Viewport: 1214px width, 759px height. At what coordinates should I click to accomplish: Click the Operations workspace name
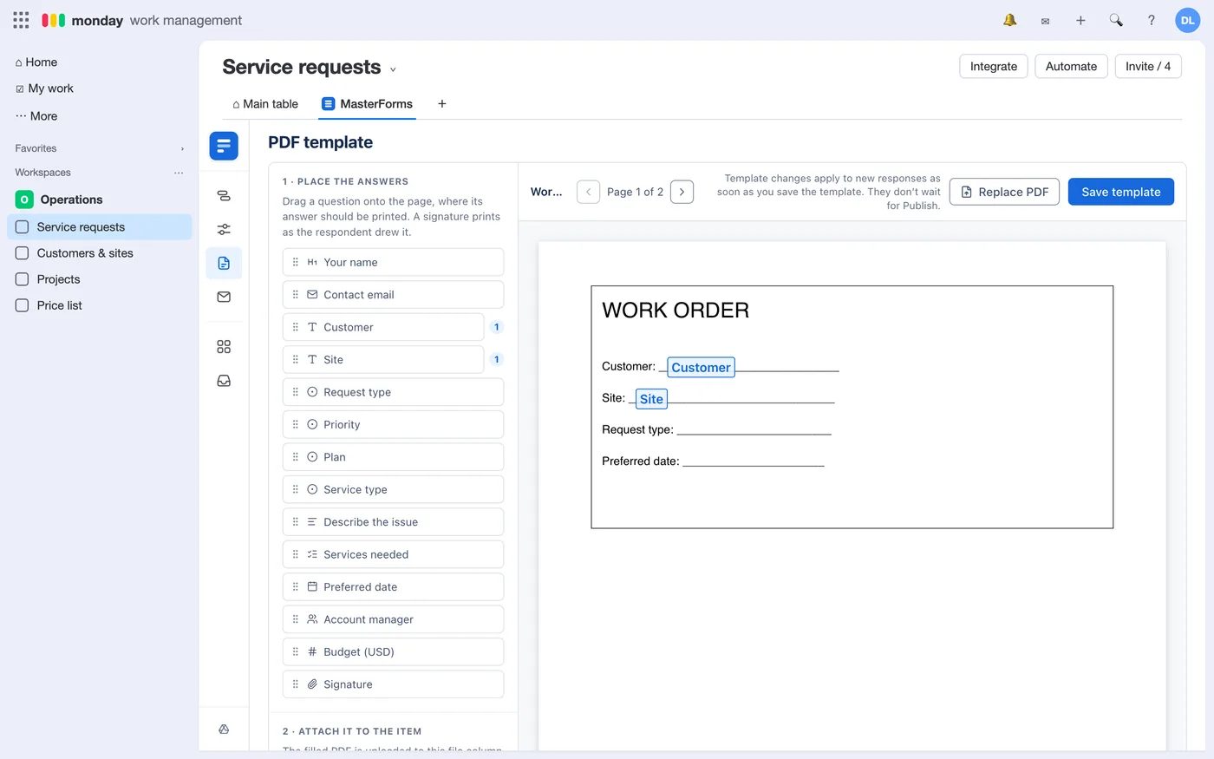(71, 200)
